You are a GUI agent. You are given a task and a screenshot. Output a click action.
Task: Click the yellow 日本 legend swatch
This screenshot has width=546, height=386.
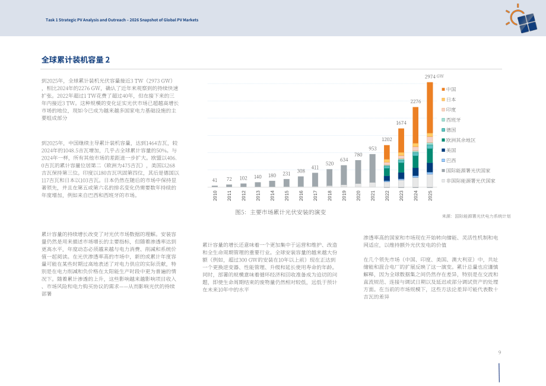tap(443, 100)
